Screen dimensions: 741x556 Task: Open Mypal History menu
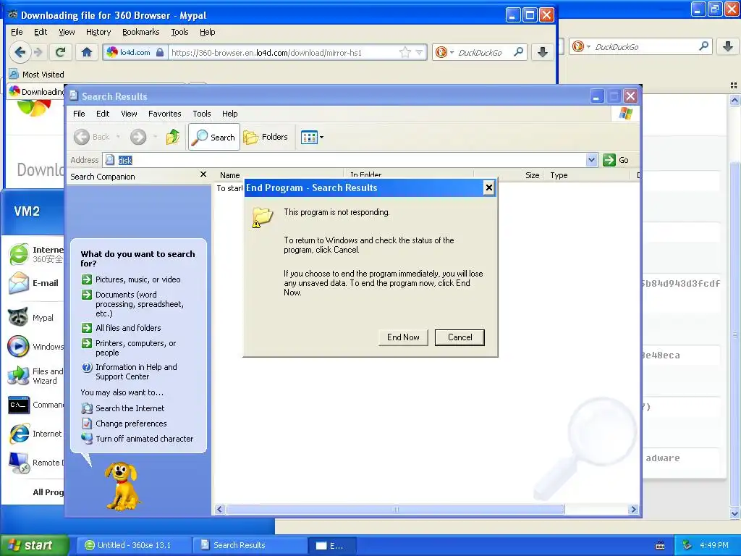point(98,32)
